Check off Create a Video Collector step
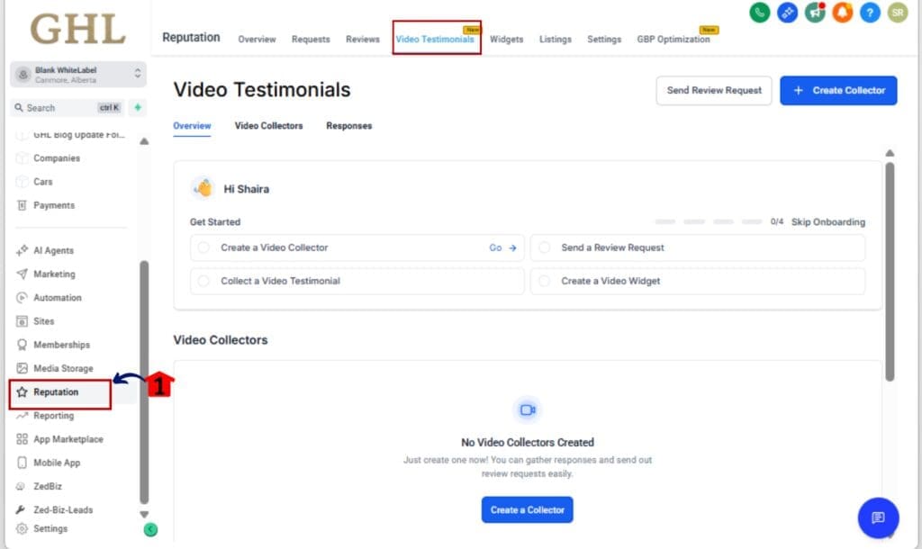922x549 pixels. [205, 247]
